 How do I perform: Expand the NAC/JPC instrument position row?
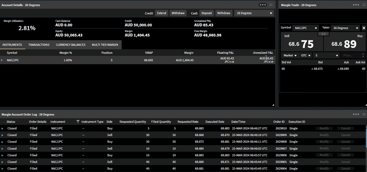point(2,60)
